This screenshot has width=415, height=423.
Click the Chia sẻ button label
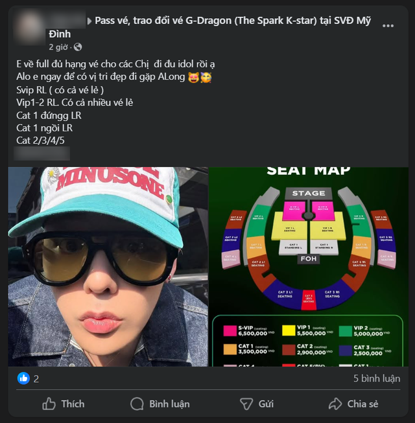click(x=362, y=404)
